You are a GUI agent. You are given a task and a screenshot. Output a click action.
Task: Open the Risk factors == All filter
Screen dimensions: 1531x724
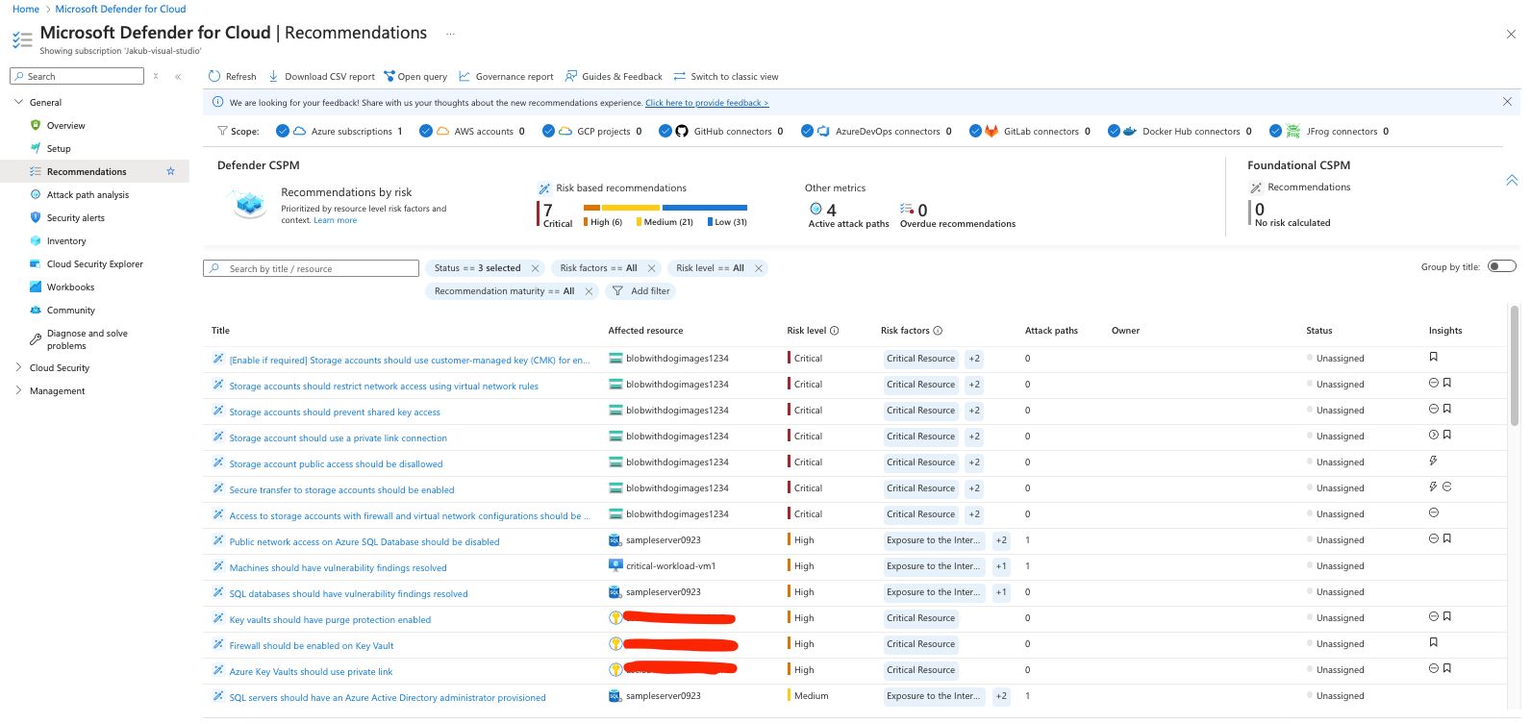[598, 268]
